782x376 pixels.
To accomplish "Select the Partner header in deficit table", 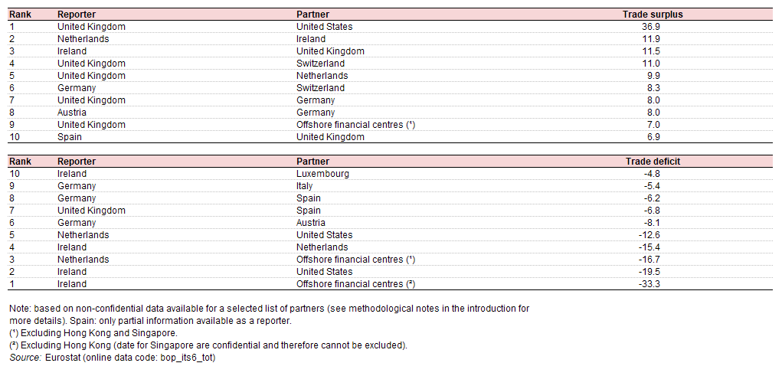I will click(x=312, y=162).
